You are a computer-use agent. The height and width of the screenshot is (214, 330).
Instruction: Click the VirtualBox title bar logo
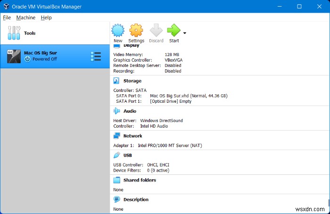point(6,6)
